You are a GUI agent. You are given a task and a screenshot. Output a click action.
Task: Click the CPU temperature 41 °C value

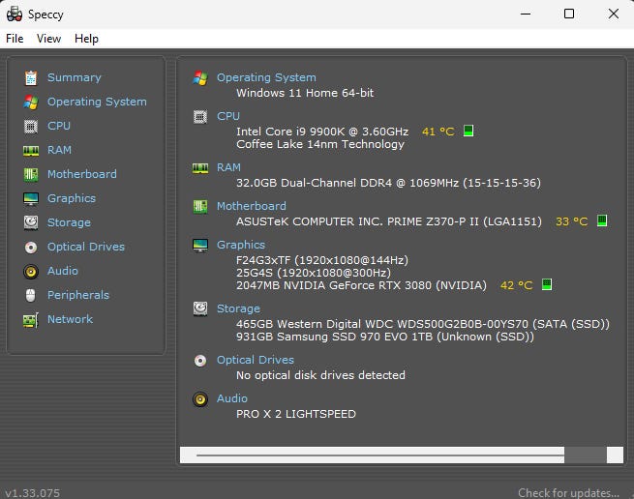(438, 132)
